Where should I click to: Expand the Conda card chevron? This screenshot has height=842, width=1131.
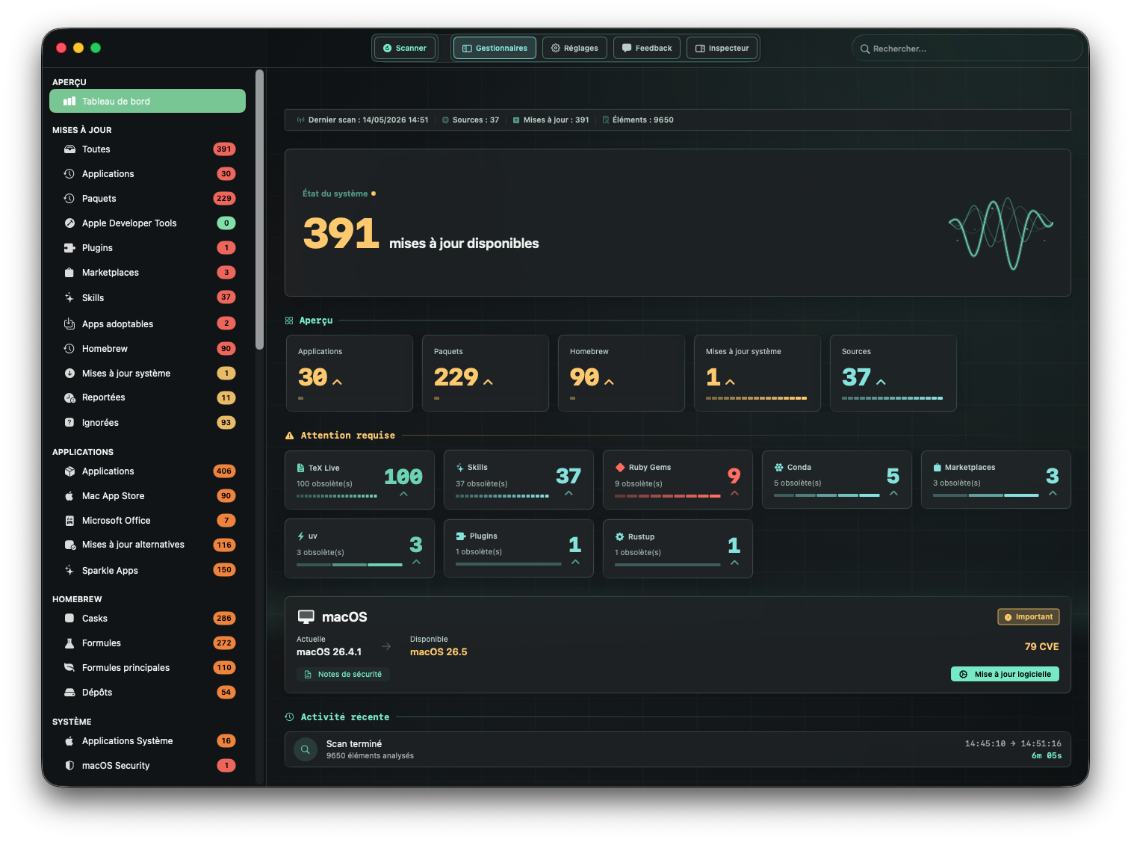(893, 493)
